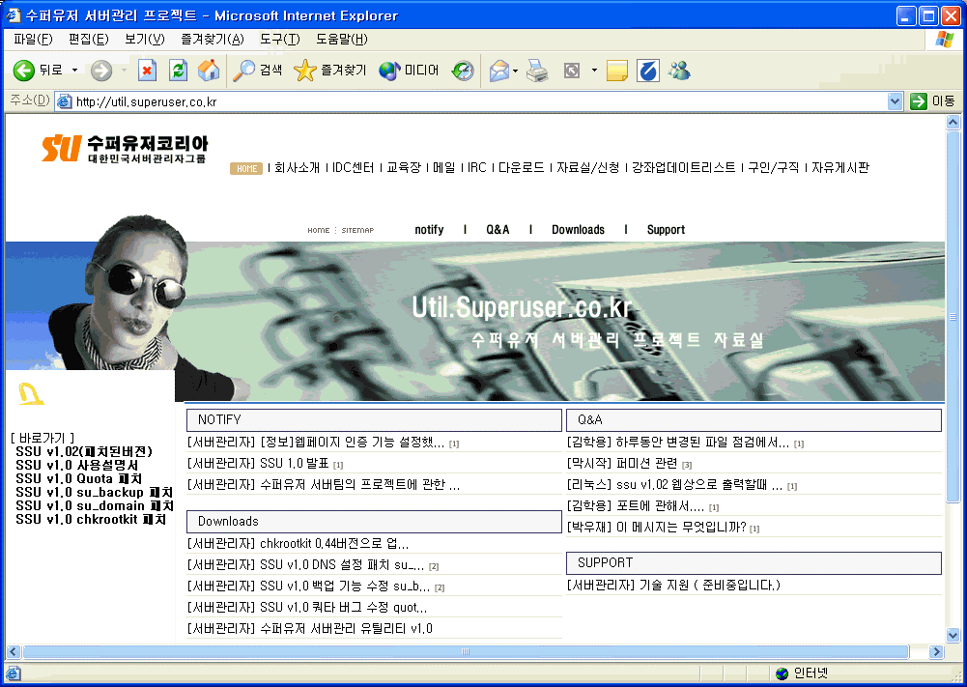Click the yellow shortcut icon above 바로가기

(30, 394)
